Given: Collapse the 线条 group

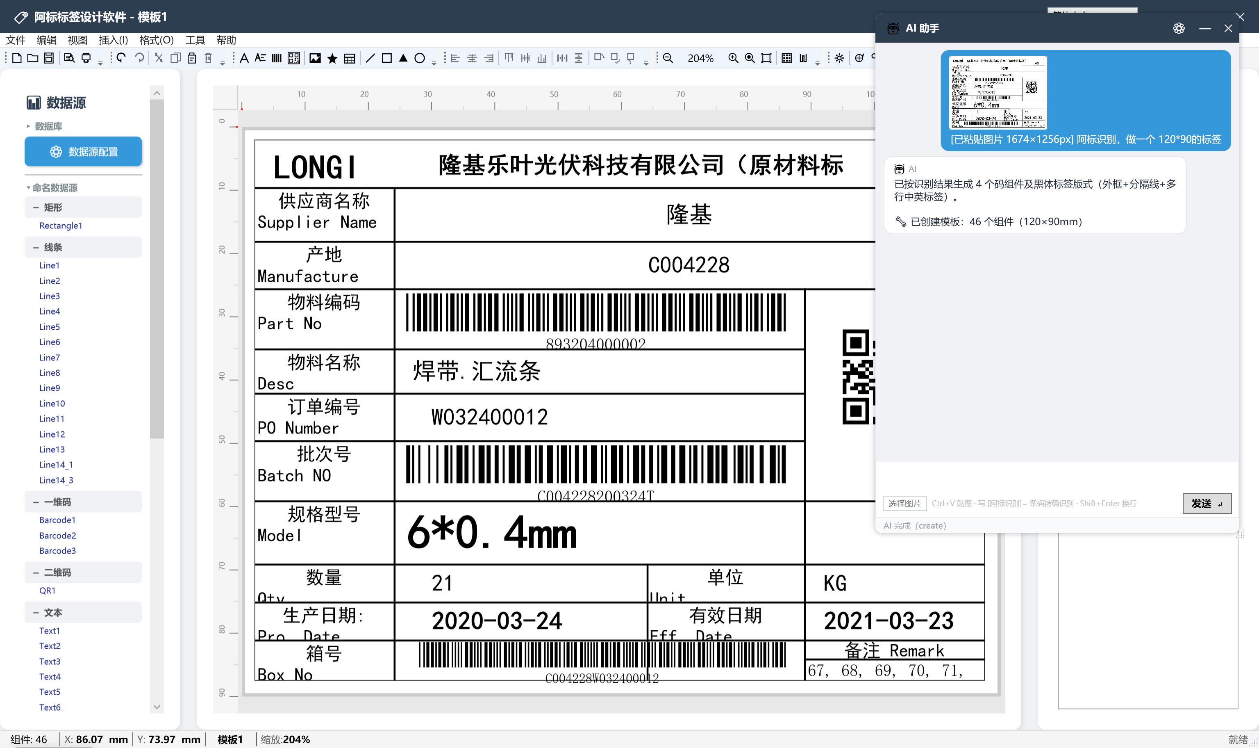Looking at the screenshot, I should (36, 247).
